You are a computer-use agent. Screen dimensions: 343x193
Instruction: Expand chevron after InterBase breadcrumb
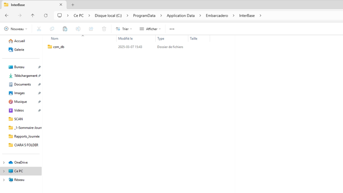click(260, 16)
